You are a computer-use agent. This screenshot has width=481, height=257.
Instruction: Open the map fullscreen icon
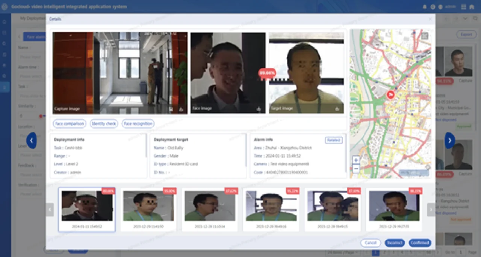tap(425, 36)
